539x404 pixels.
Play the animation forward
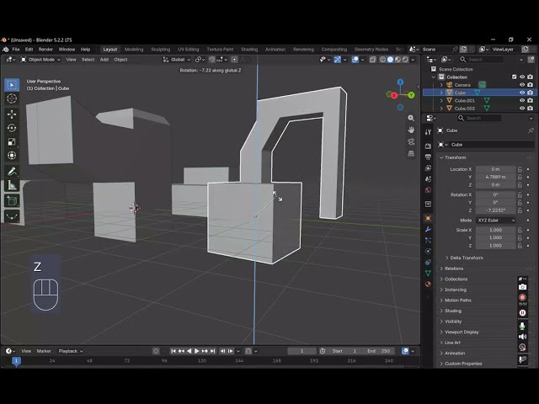pyautogui.click(x=196, y=351)
